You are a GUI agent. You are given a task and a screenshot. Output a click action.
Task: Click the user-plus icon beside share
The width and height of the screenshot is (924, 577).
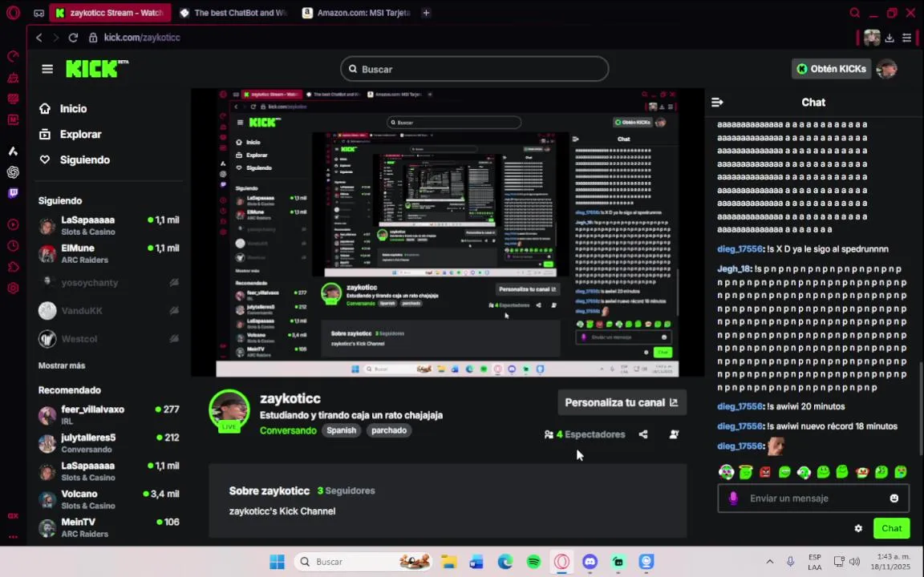click(674, 434)
